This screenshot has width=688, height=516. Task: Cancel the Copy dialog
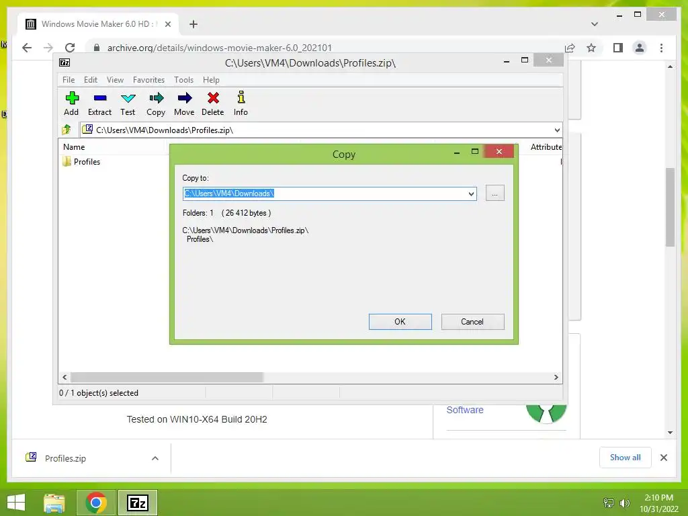[x=472, y=322]
